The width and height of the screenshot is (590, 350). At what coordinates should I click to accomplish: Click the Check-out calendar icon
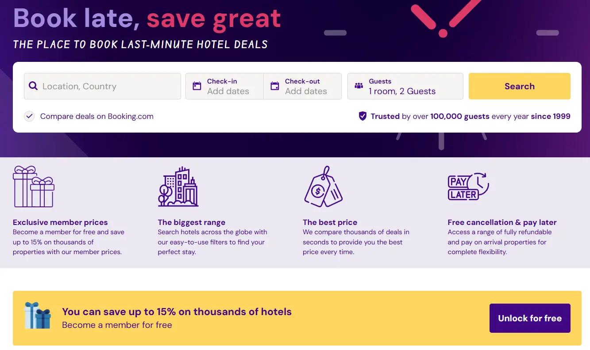(275, 86)
